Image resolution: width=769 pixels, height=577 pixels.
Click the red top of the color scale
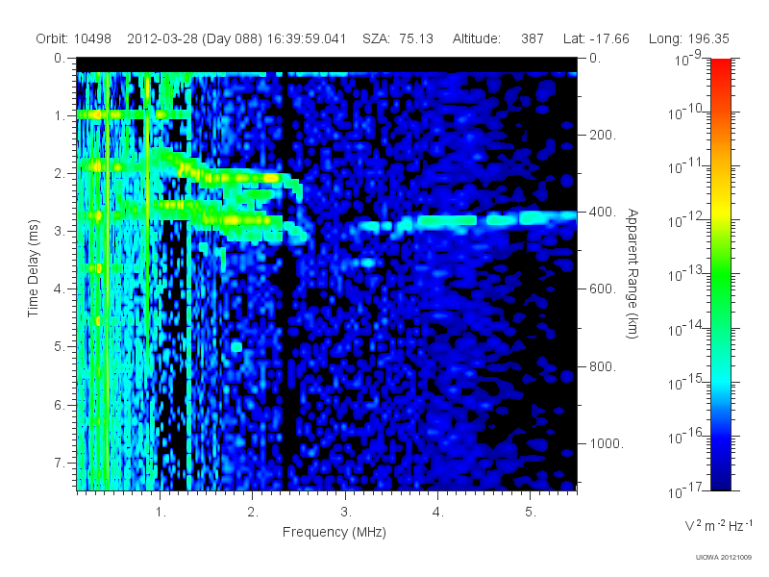720,64
